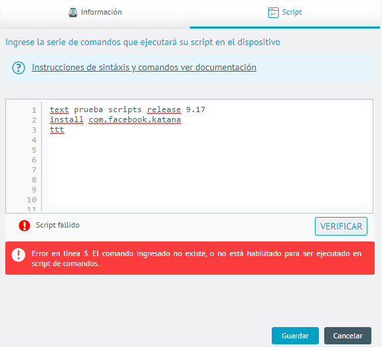Click the Información printer-like icon

point(73,13)
